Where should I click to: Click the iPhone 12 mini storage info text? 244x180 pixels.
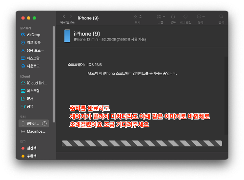click(110, 40)
